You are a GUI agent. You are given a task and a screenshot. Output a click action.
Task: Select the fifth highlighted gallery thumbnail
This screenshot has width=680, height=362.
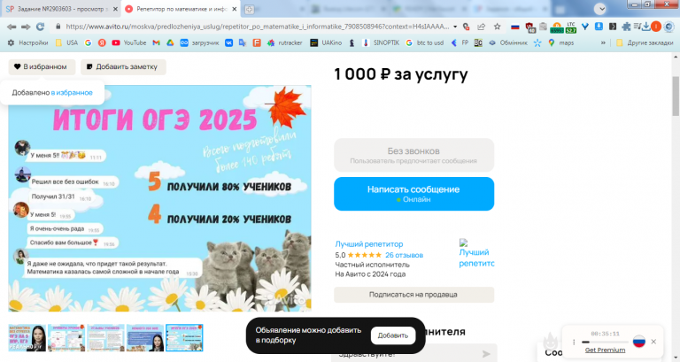[x=184, y=338]
